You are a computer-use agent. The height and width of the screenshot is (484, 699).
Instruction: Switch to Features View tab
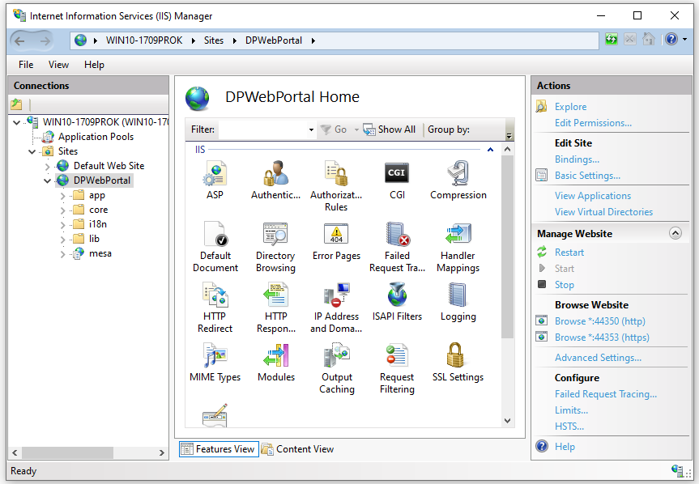click(219, 449)
